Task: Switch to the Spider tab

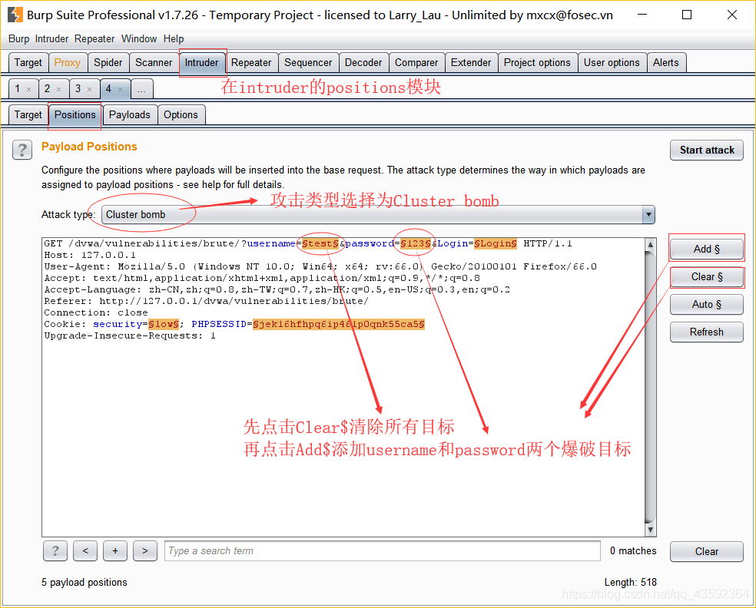Action: (x=108, y=63)
